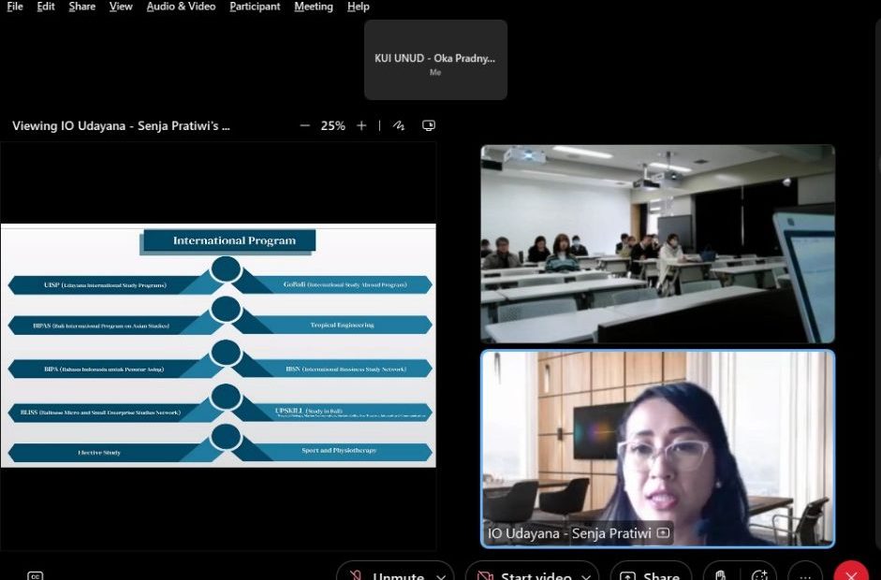Expand audio options arrow beside Unmute
The image size is (881, 580).
click(x=443, y=575)
